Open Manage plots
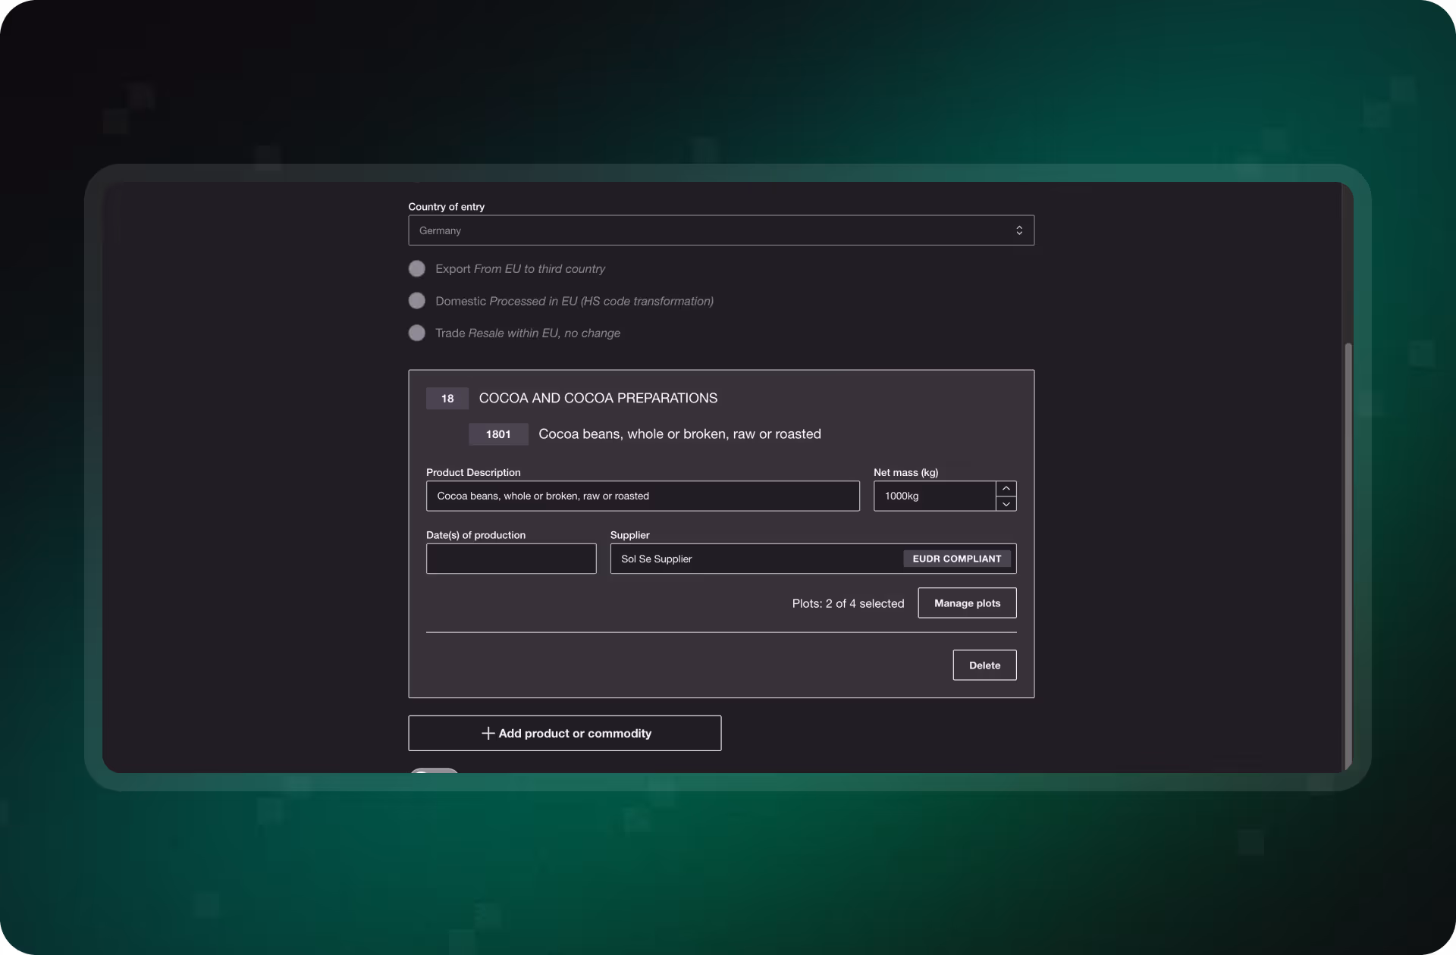 point(967,603)
